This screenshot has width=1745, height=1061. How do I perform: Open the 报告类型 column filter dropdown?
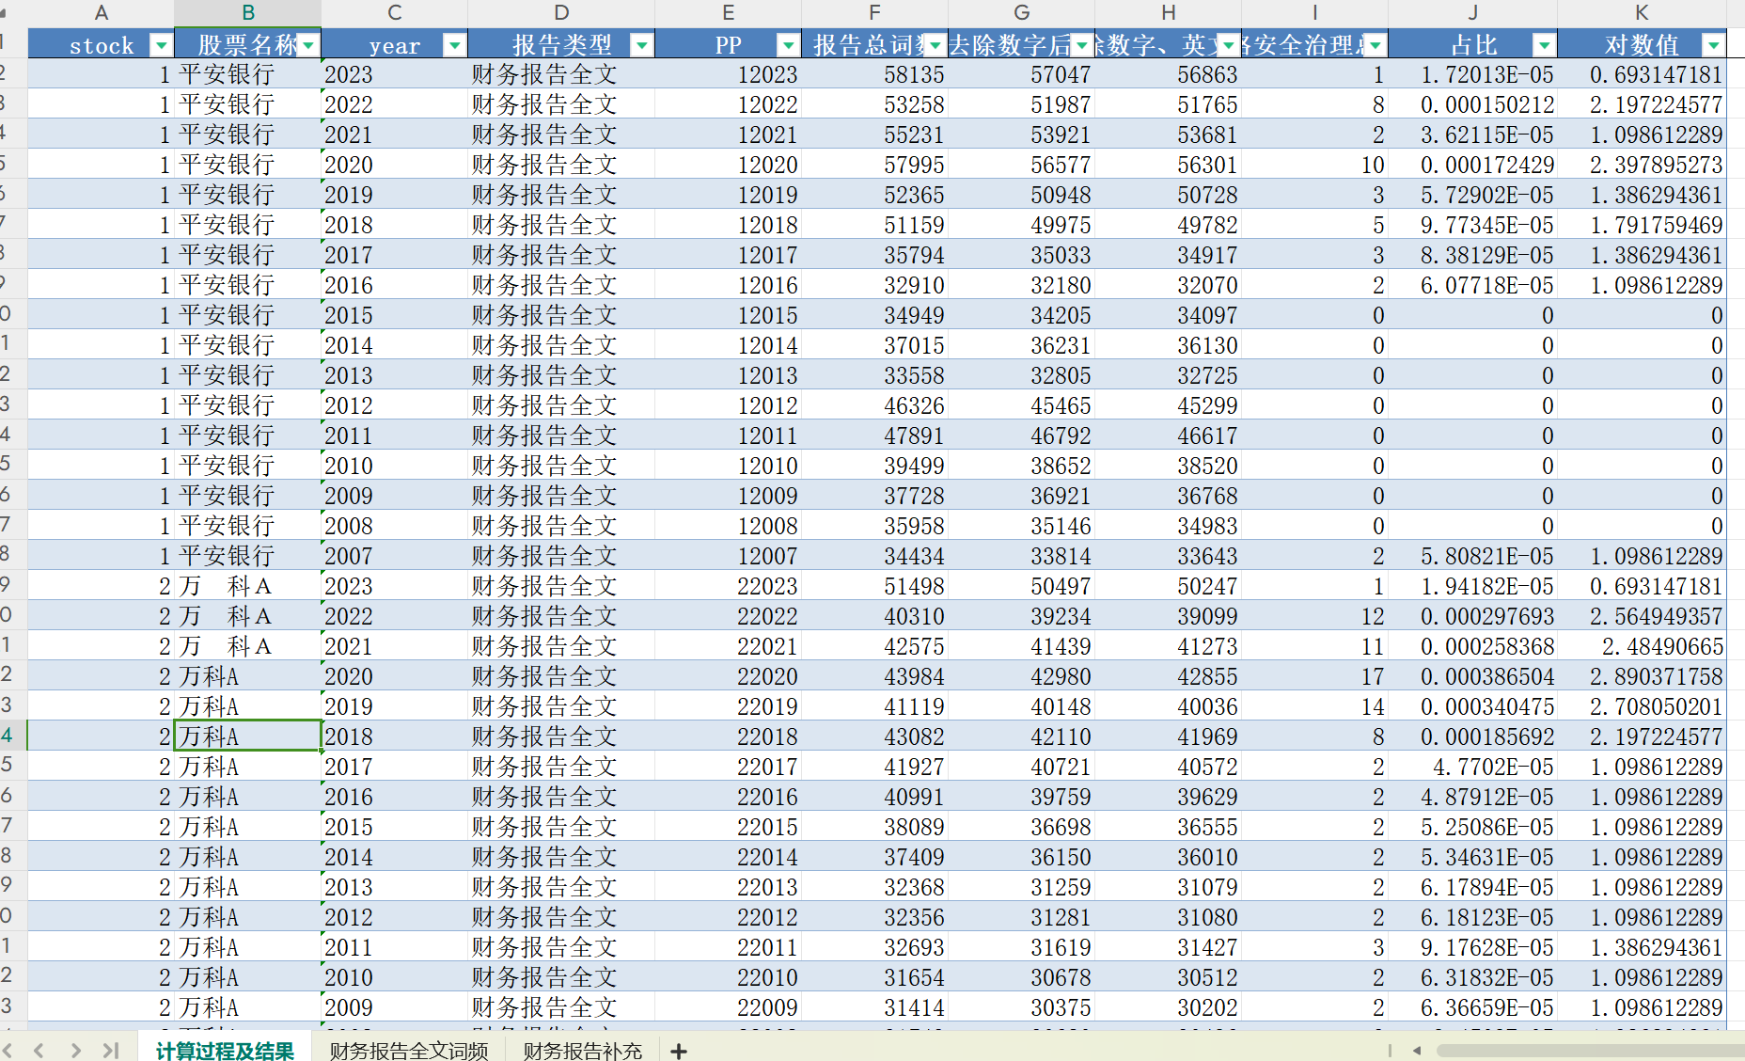coord(642,45)
